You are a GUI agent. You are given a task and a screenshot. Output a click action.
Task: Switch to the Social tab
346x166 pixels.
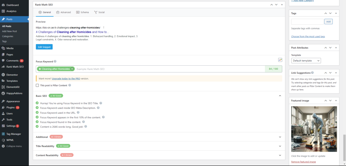tap(99, 12)
